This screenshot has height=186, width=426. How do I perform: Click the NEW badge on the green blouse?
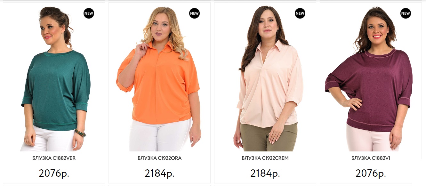click(89, 13)
